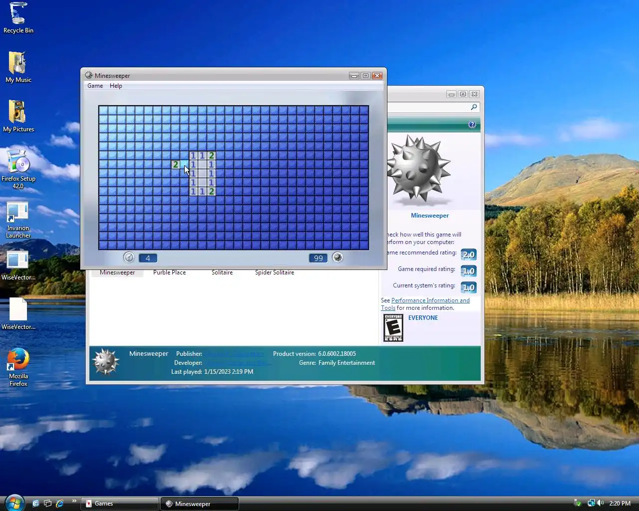This screenshot has height=511, width=639.
Task: Expand the quick launch overflow chevron
Action: click(74, 501)
